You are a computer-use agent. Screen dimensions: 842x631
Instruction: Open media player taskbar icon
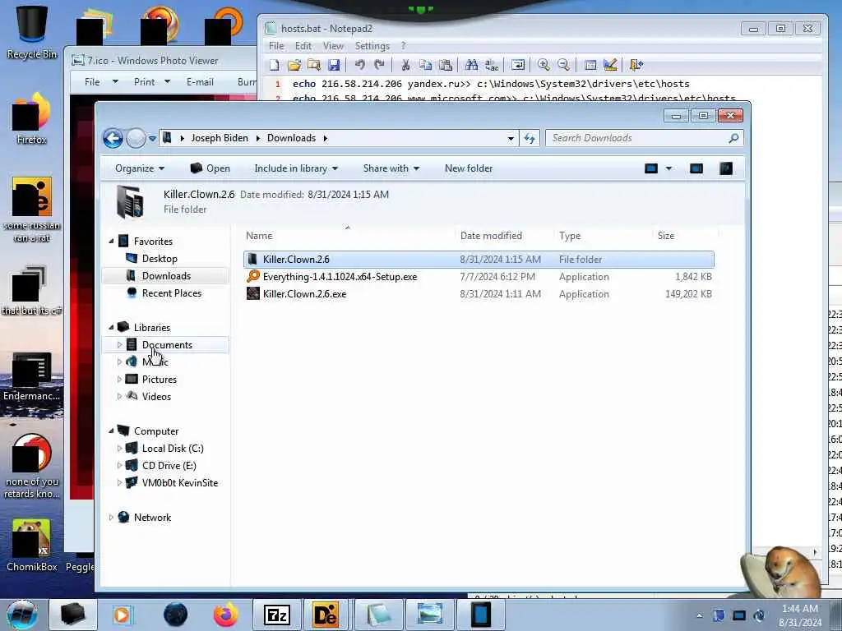point(122,615)
